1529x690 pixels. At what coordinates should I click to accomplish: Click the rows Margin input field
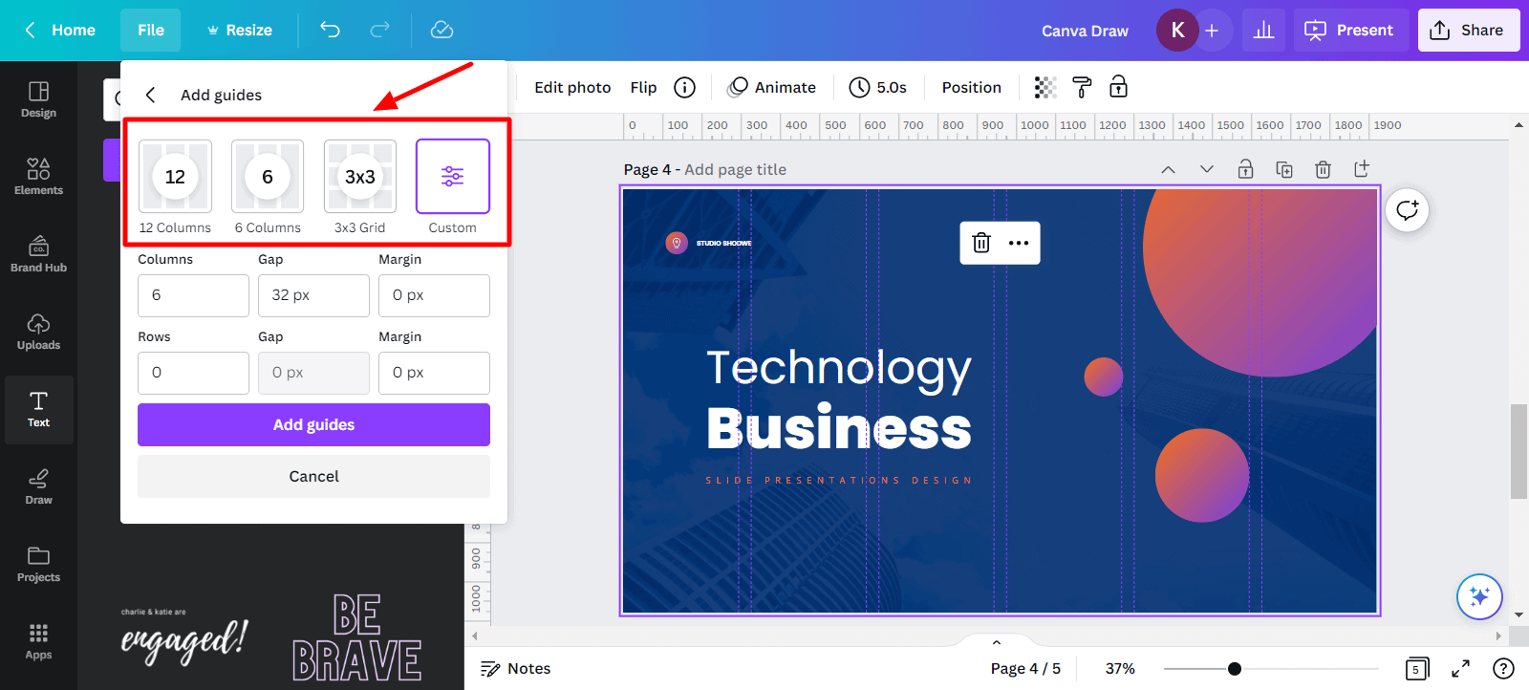click(434, 373)
